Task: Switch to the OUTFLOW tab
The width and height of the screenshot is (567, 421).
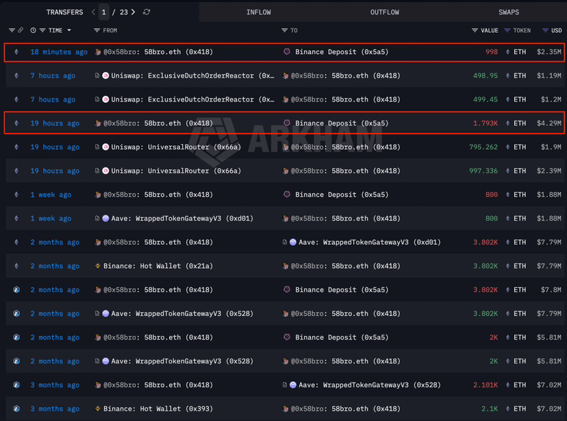Action: pyautogui.click(x=384, y=12)
